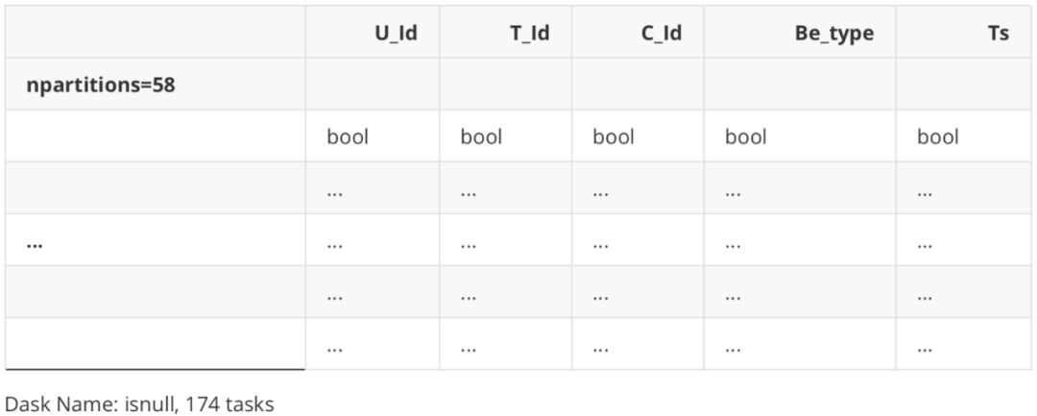Viewport: 1037px width, 416px height.
Task: Select the bool dtype cell under U_Id
Action: (348, 137)
